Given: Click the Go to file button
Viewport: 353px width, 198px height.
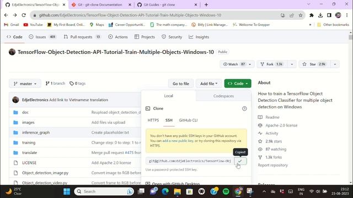Looking at the screenshot, I should pyautogui.click(x=181, y=84).
